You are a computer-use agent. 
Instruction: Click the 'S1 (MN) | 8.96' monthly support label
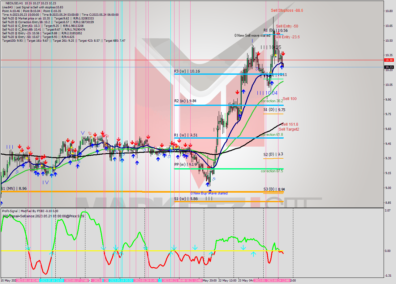pos(13,188)
